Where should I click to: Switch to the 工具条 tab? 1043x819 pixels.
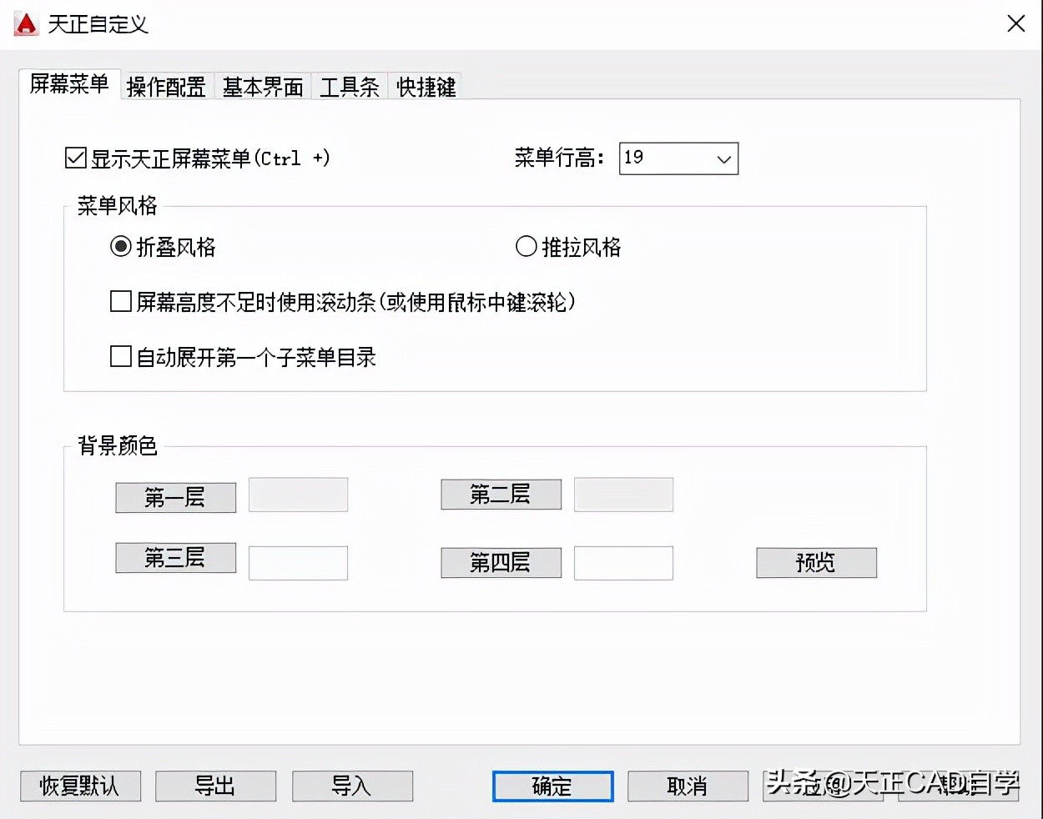click(x=349, y=87)
